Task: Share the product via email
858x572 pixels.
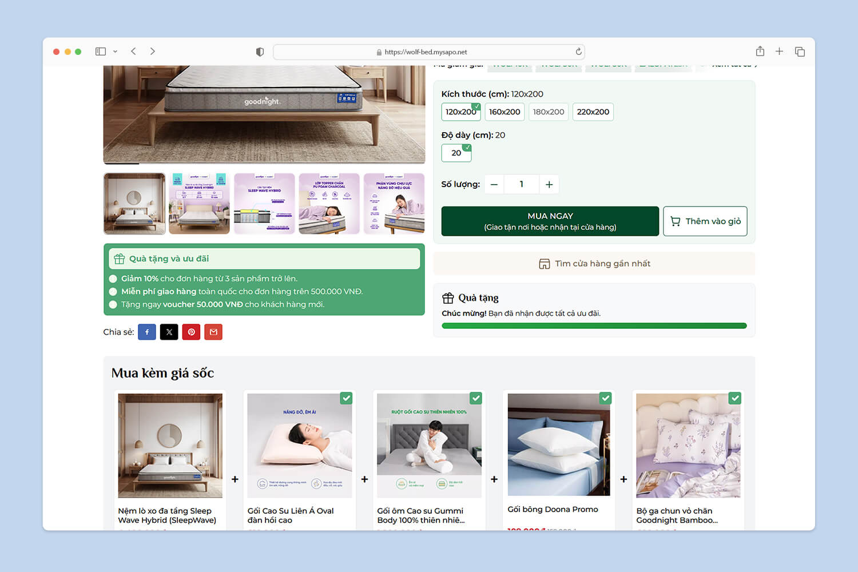Action: click(213, 332)
